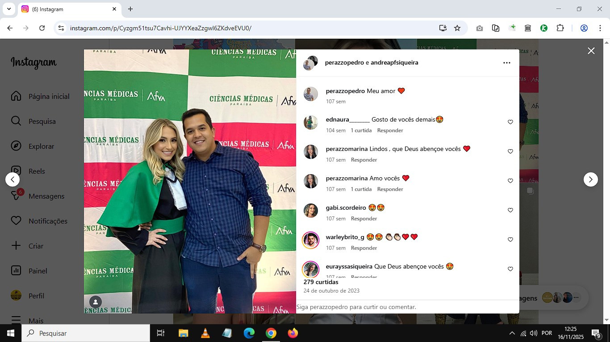Image resolution: width=610 pixels, height=342 pixels.
Task: Launch VLC media player from taskbar
Action: coord(205,333)
